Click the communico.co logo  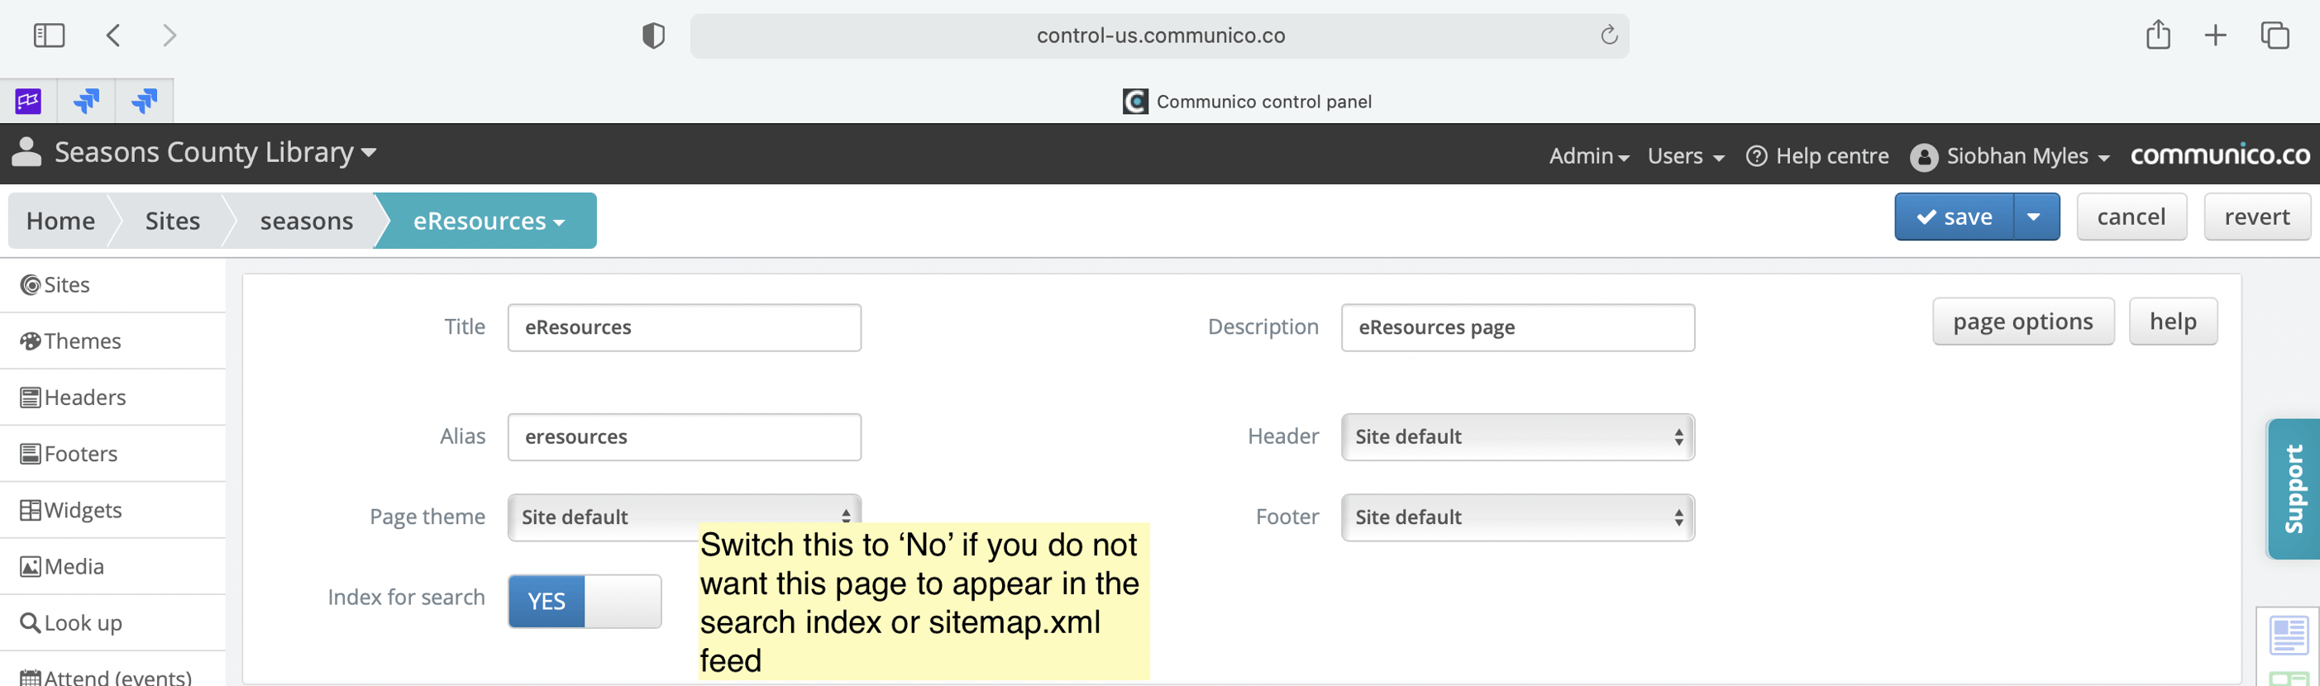click(2219, 155)
